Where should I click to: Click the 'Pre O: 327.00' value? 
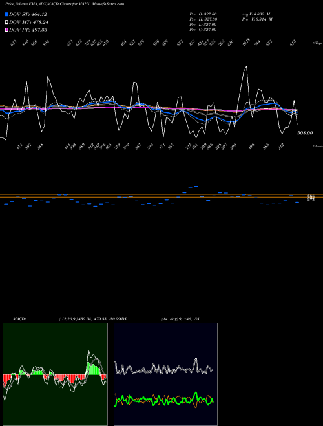click(203, 14)
